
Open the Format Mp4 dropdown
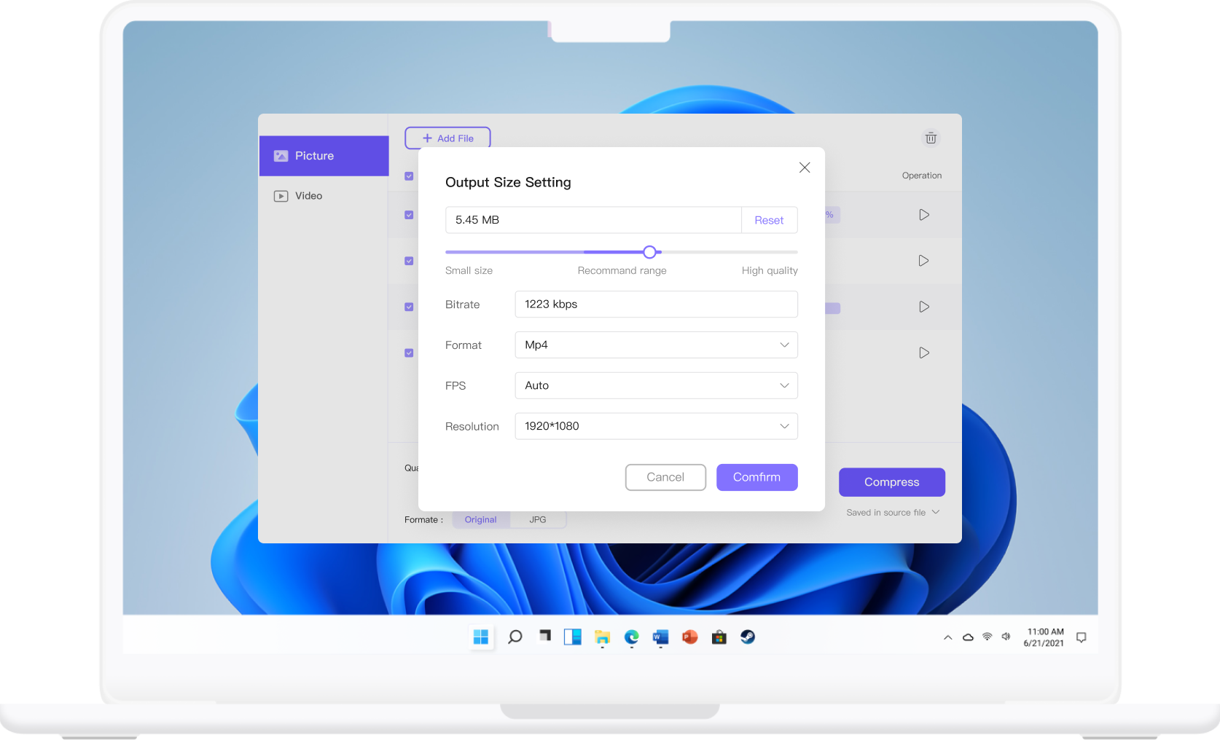tap(656, 345)
